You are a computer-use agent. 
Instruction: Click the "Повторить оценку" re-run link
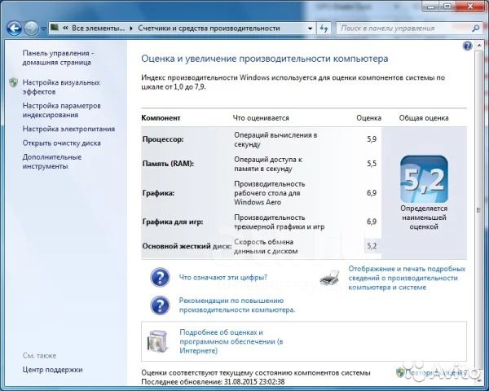(x=436, y=372)
